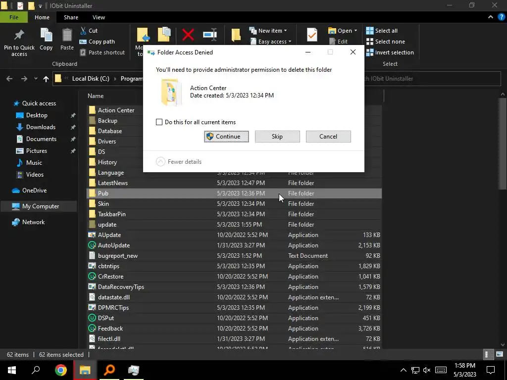Click the orange magnifier taskbar app
Screen dimensions: 507x380
109,370
